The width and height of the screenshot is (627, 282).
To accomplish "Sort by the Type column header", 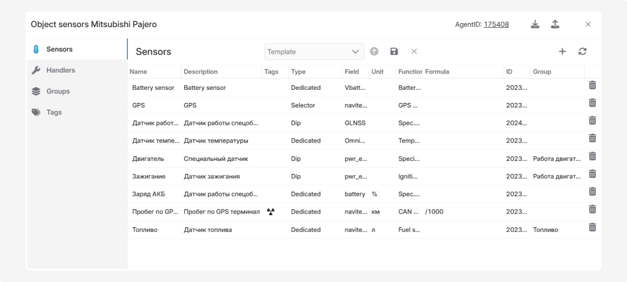I will click(x=298, y=72).
